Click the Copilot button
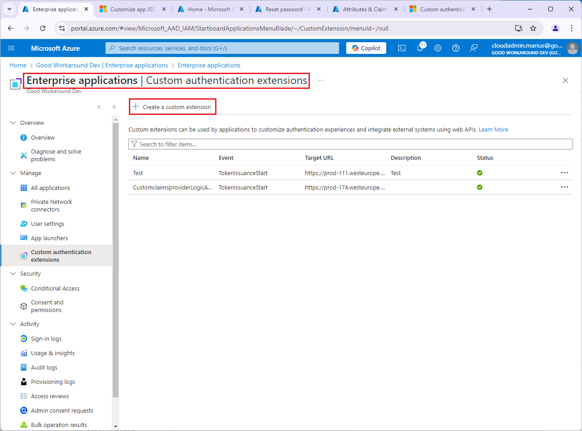Image resolution: width=582 pixels, height=431 pixels. tap(366, 48)
